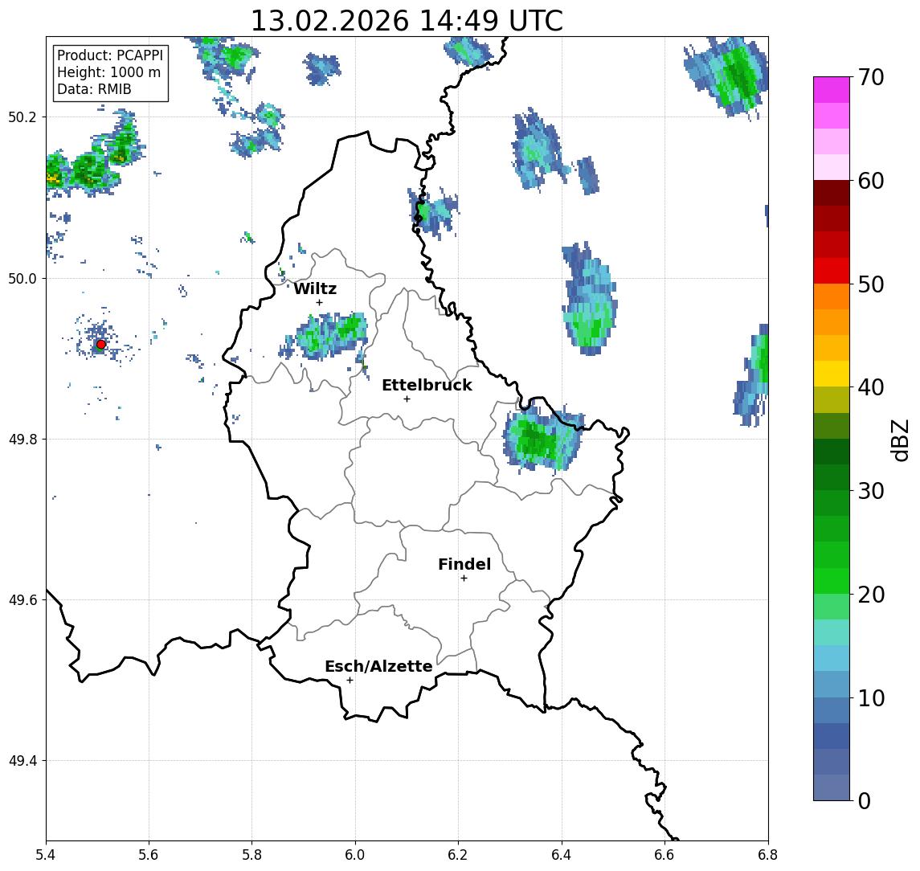Click the Ettelbruck station cross marker
This screenshot has height=871, width=920.
pyautogui.click(x=407, y=399)
